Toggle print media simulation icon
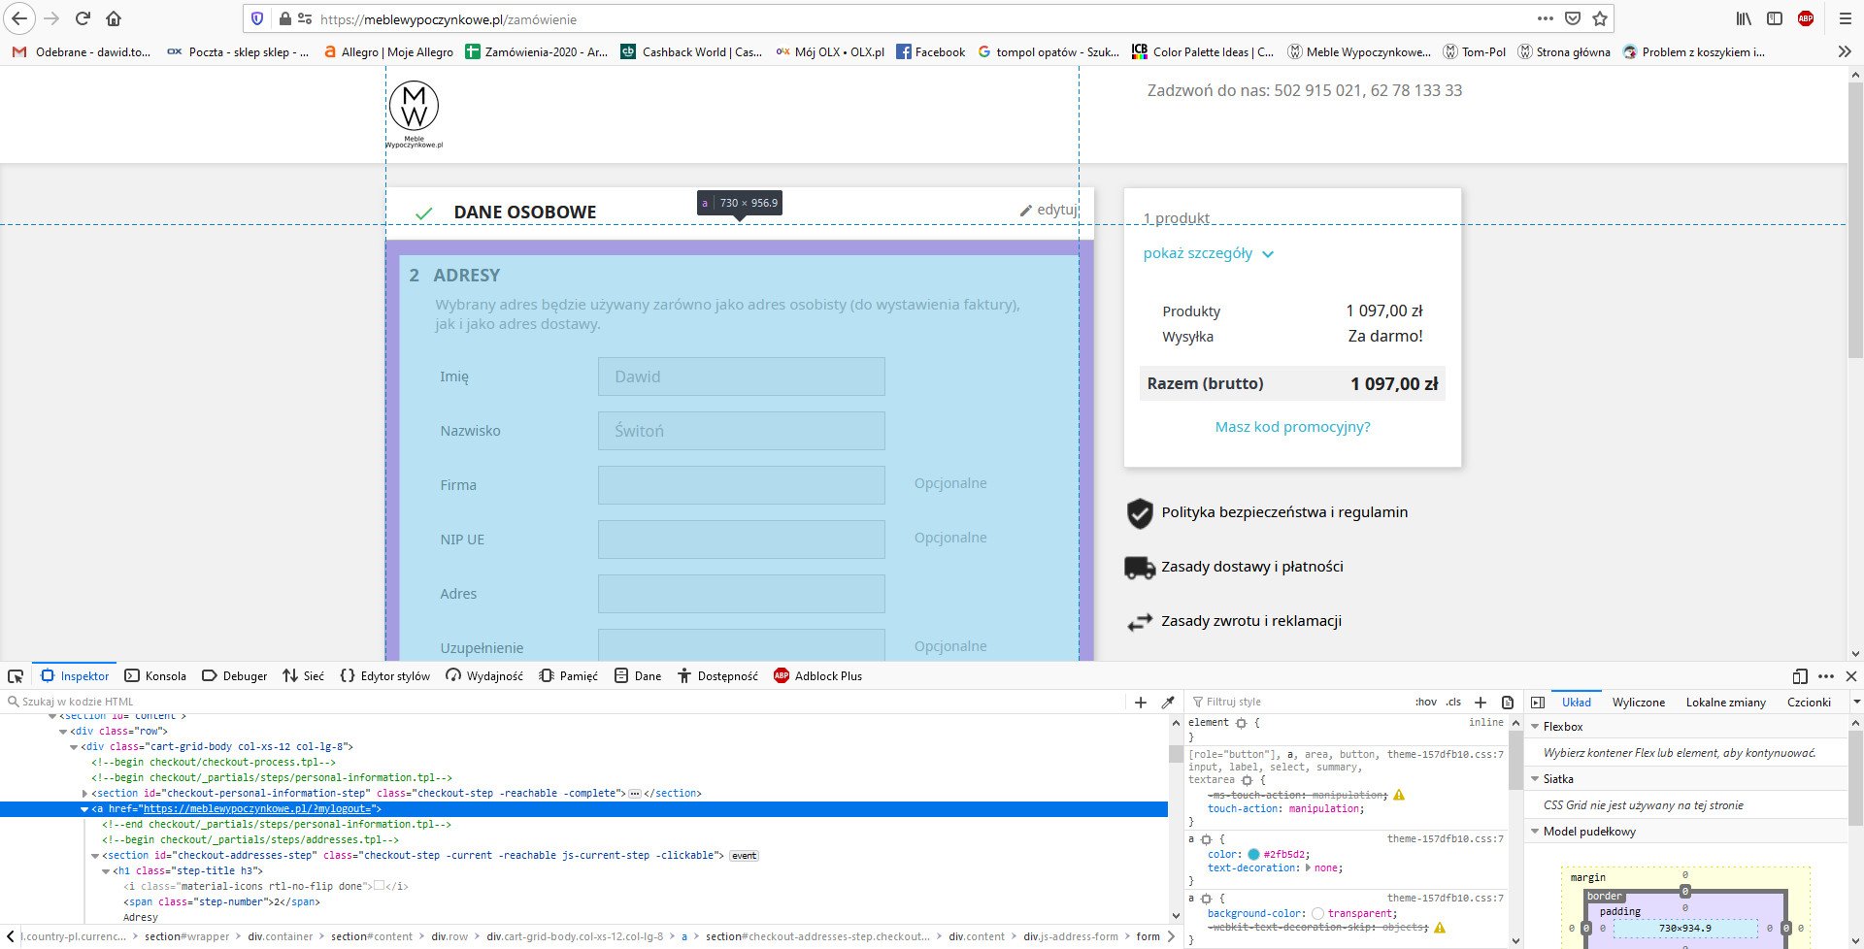 [x=1508, y=702]
